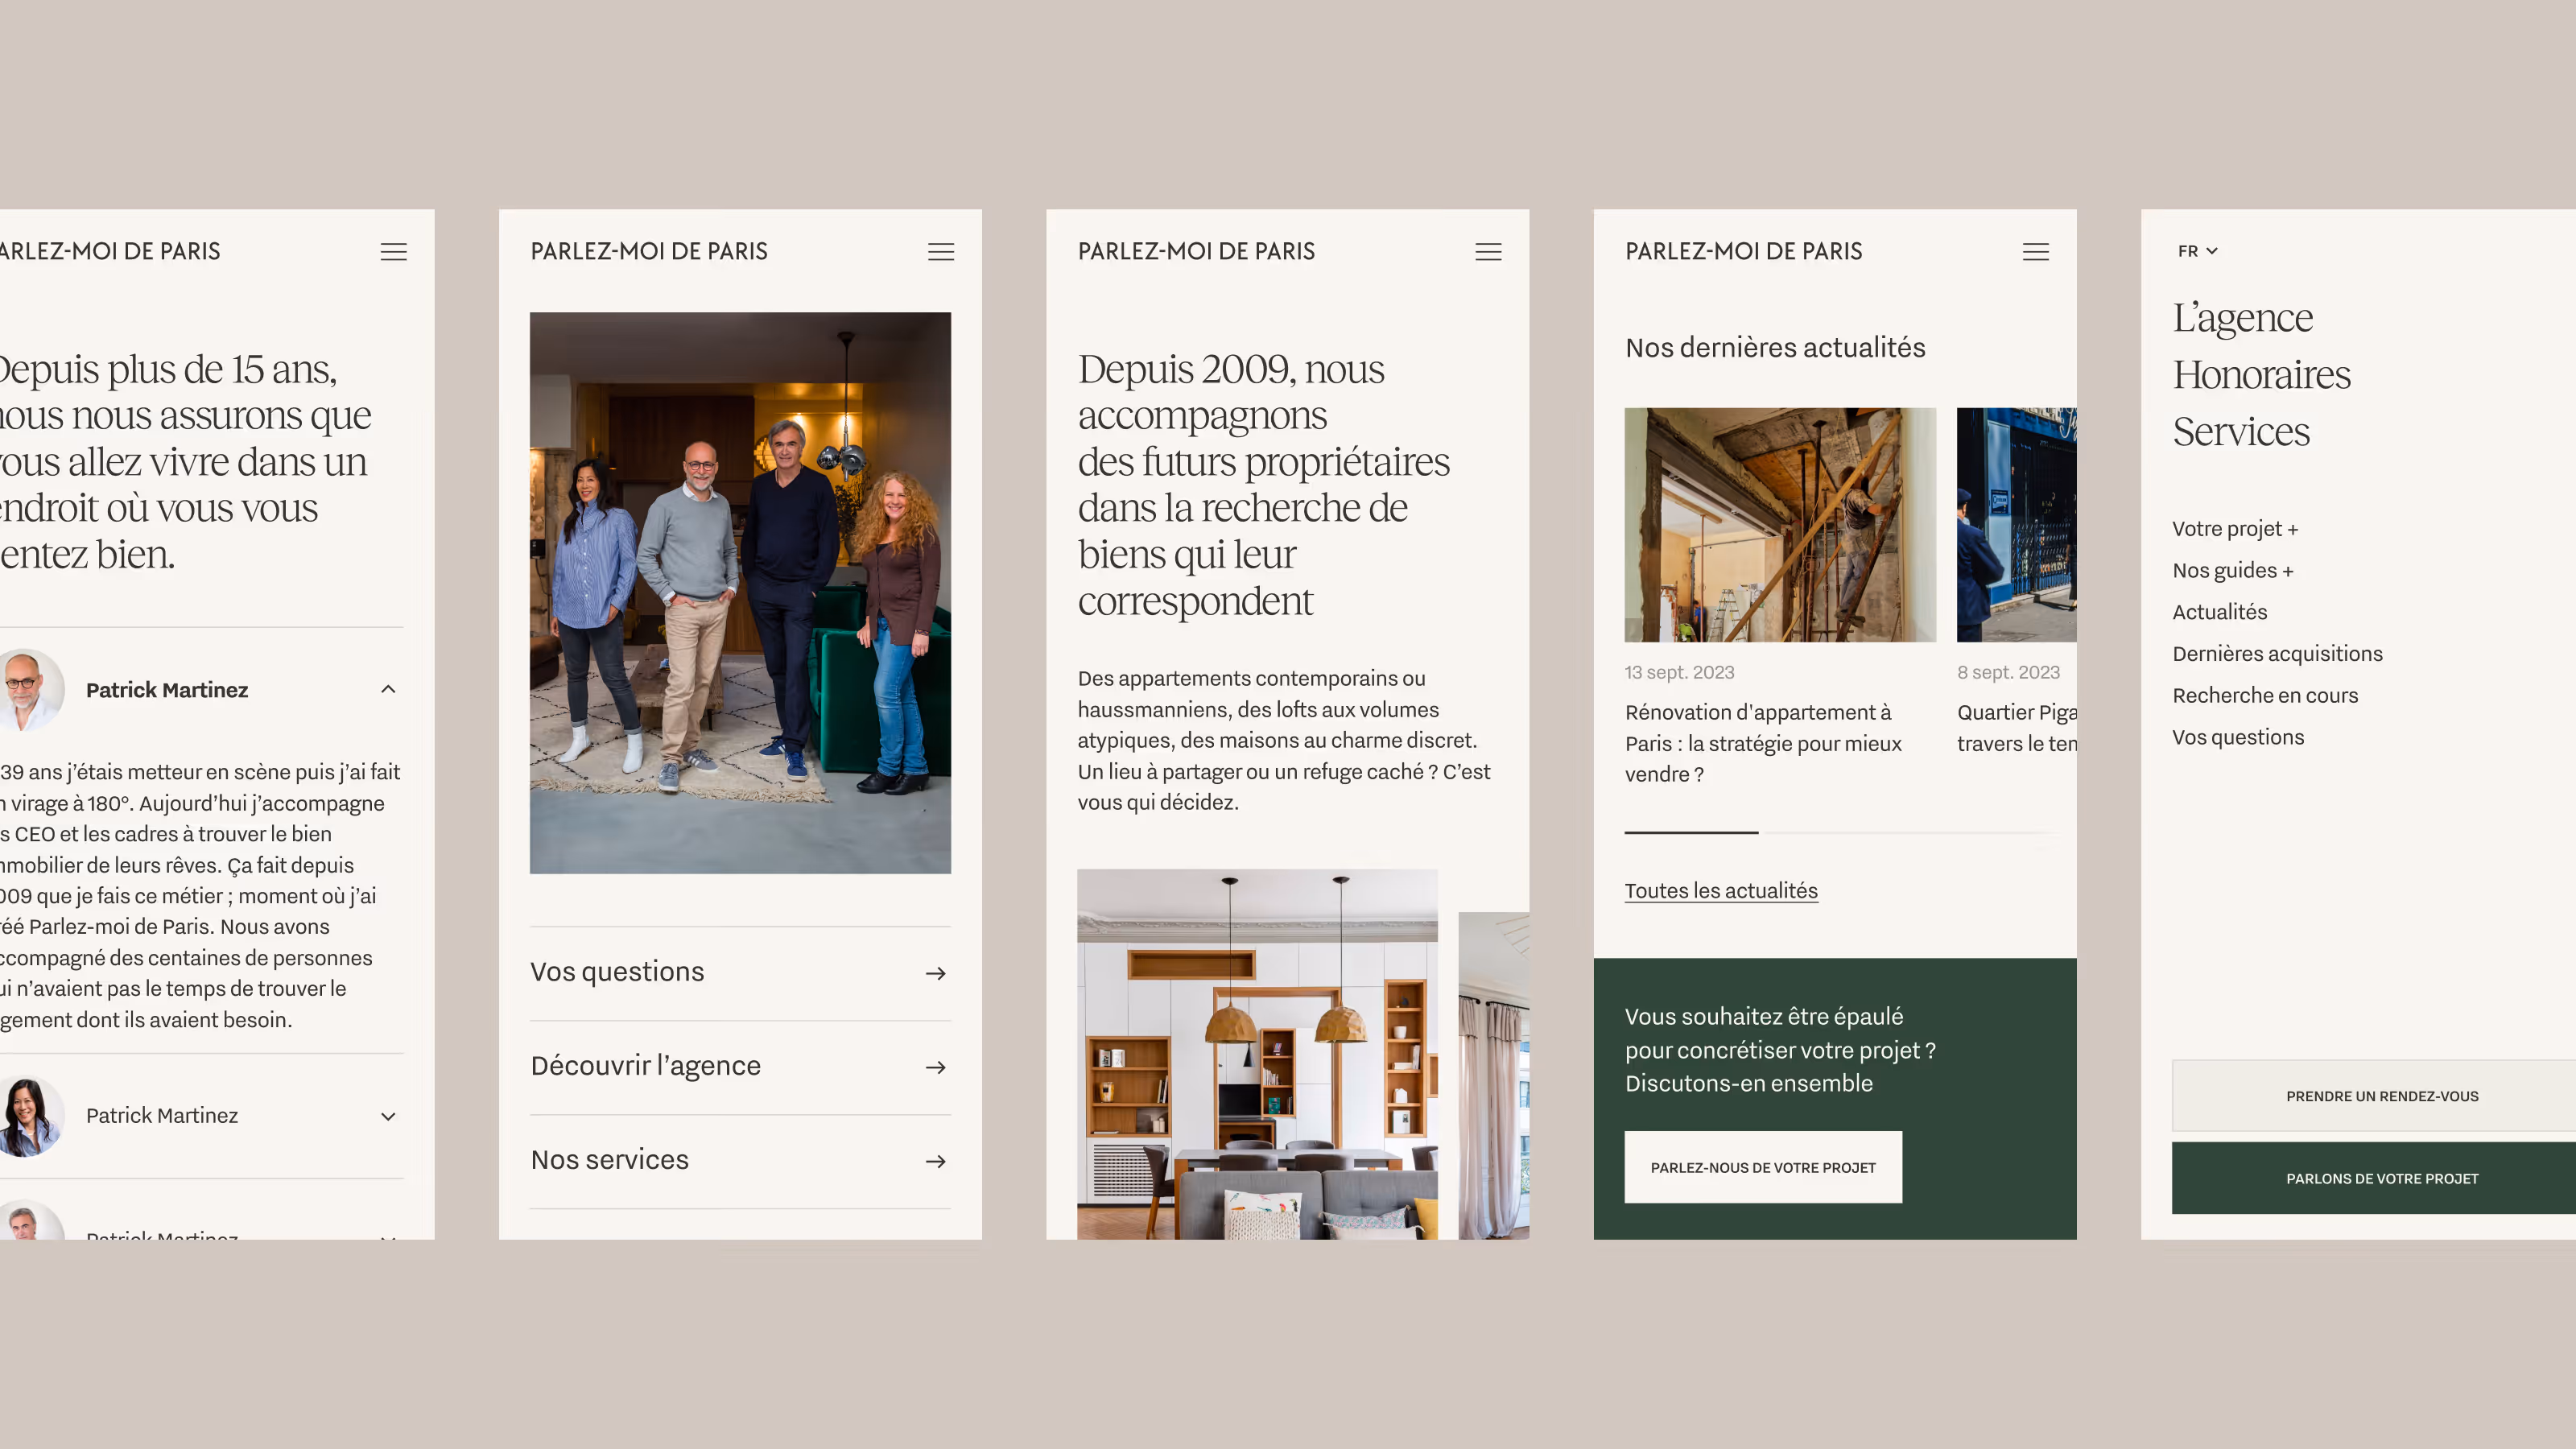
Task: Open L'agence menu item
Action: point(2242,317)
